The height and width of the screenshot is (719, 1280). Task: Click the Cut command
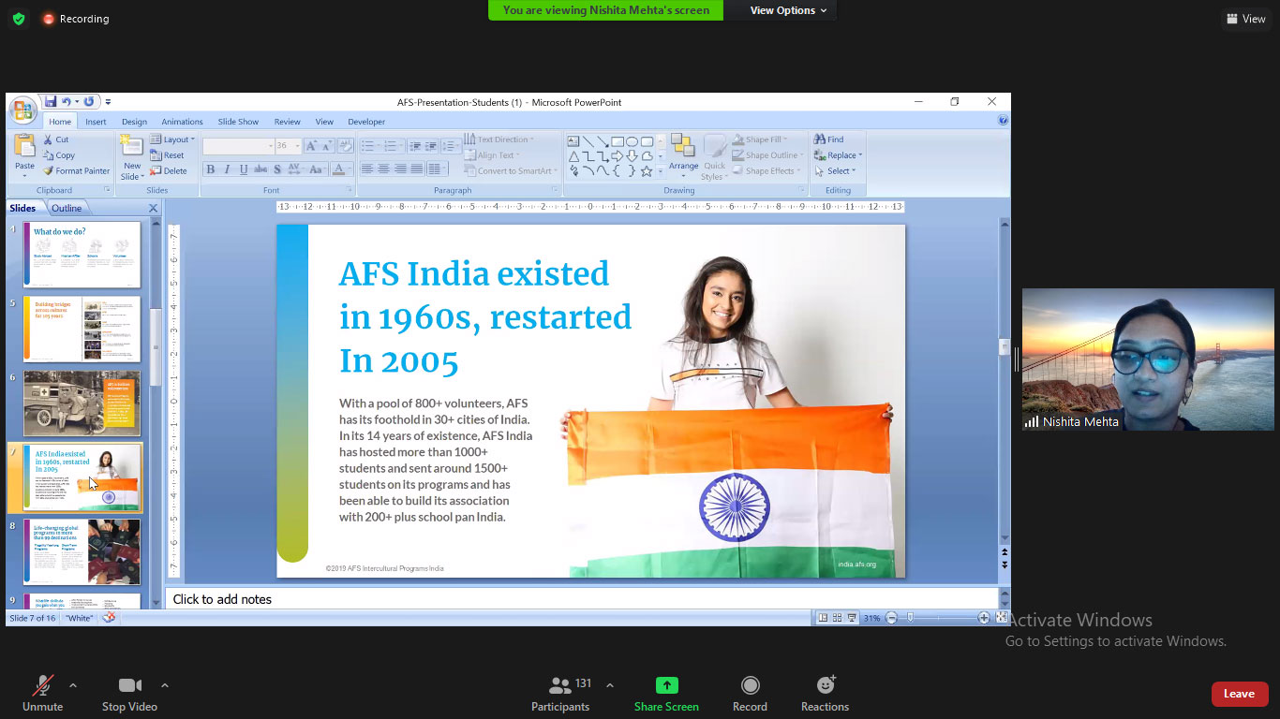click(x=55, y=139)
